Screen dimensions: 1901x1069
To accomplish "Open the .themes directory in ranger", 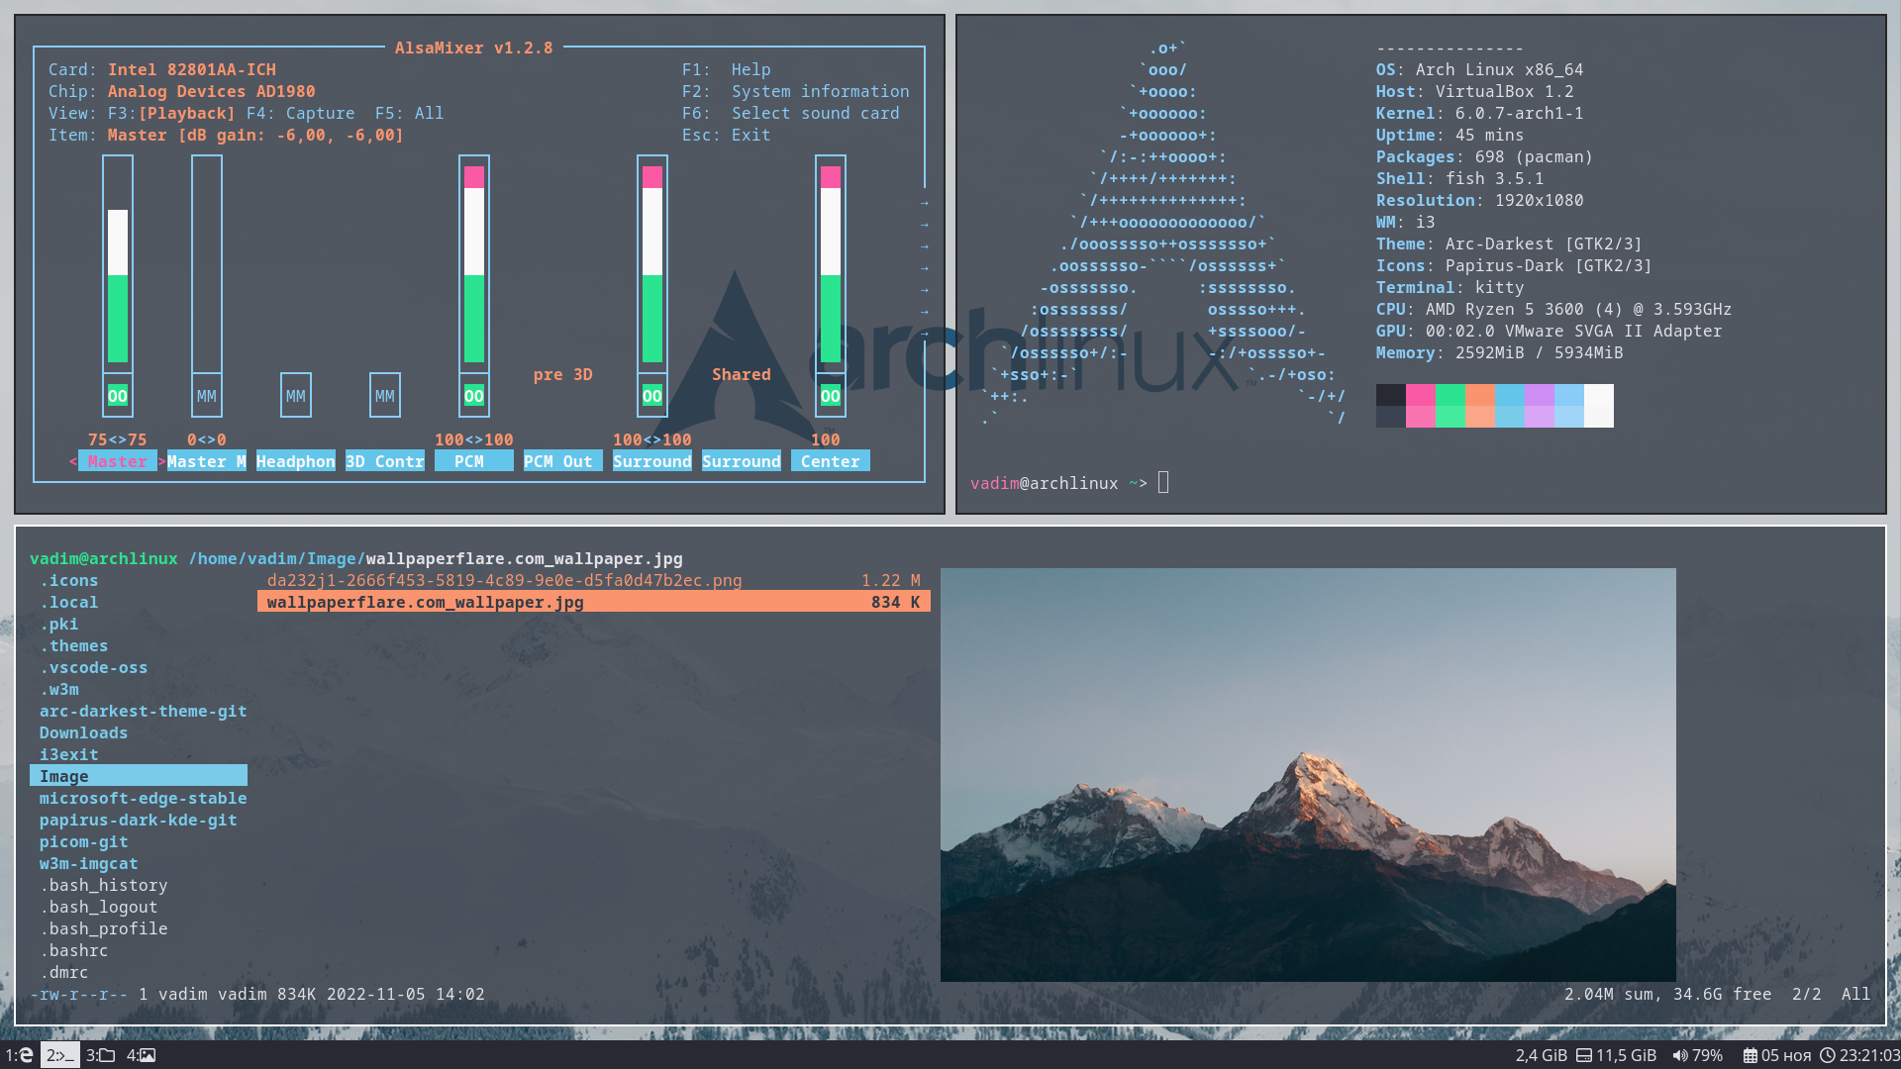I will 74,645.
